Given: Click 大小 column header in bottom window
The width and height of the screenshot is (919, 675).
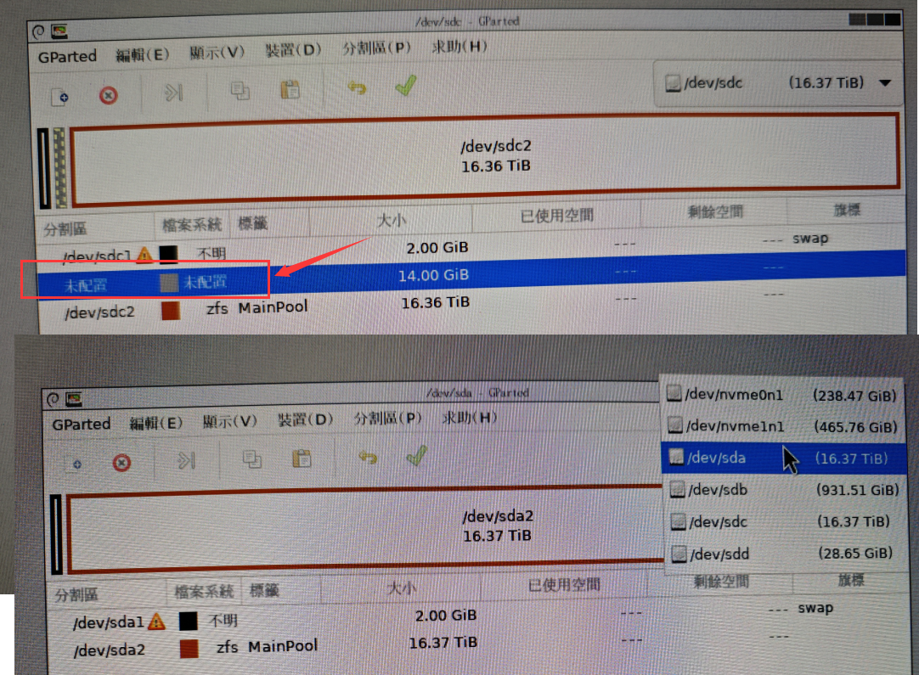Looking at the screenshot, I should pyautogui.click(x=402, y=588).
